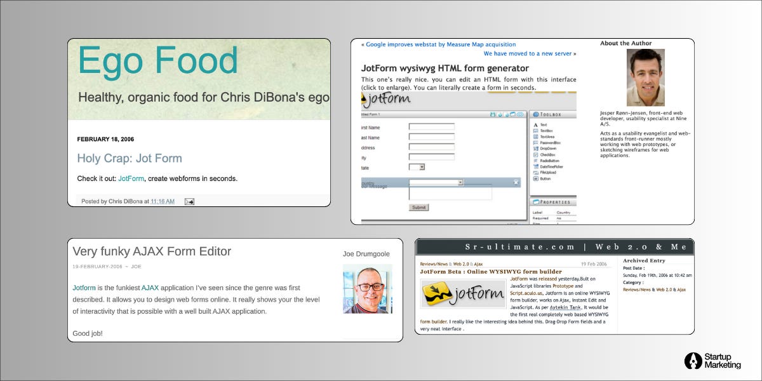Open 'JotForm Beta : Online WYSIWYG form builder' title
Screen dimensions: 762x381
pos(491,272)
